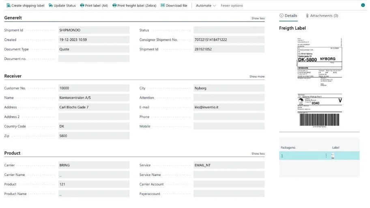Click the empty Phone field
This screenshot has height=208, width=370.
coord(229,117)
